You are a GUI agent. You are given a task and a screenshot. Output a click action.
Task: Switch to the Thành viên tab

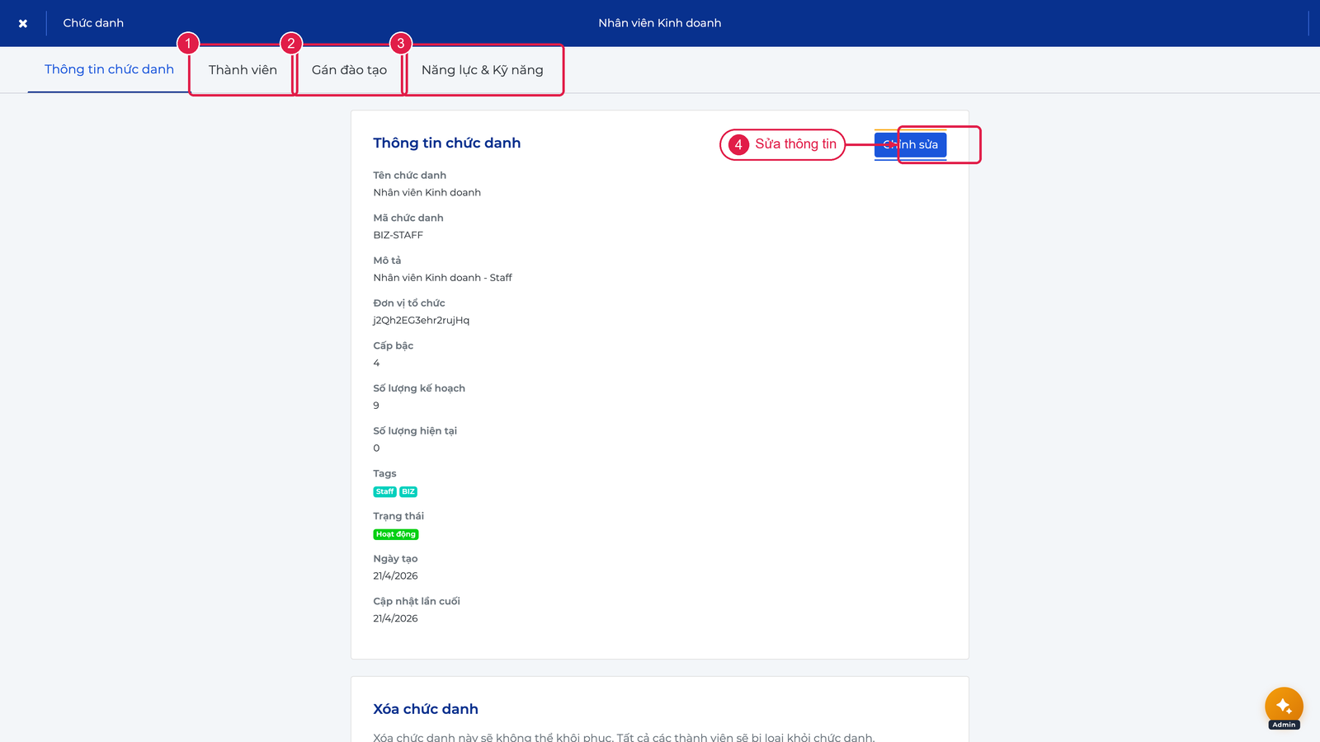(243, 70)
